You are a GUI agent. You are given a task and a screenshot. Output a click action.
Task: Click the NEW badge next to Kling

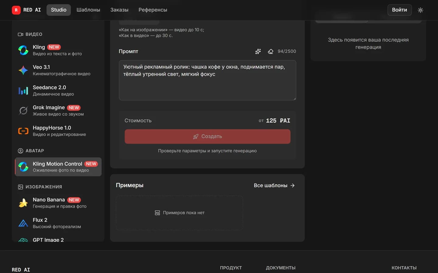pyautogui.click(x=54, y=47)
